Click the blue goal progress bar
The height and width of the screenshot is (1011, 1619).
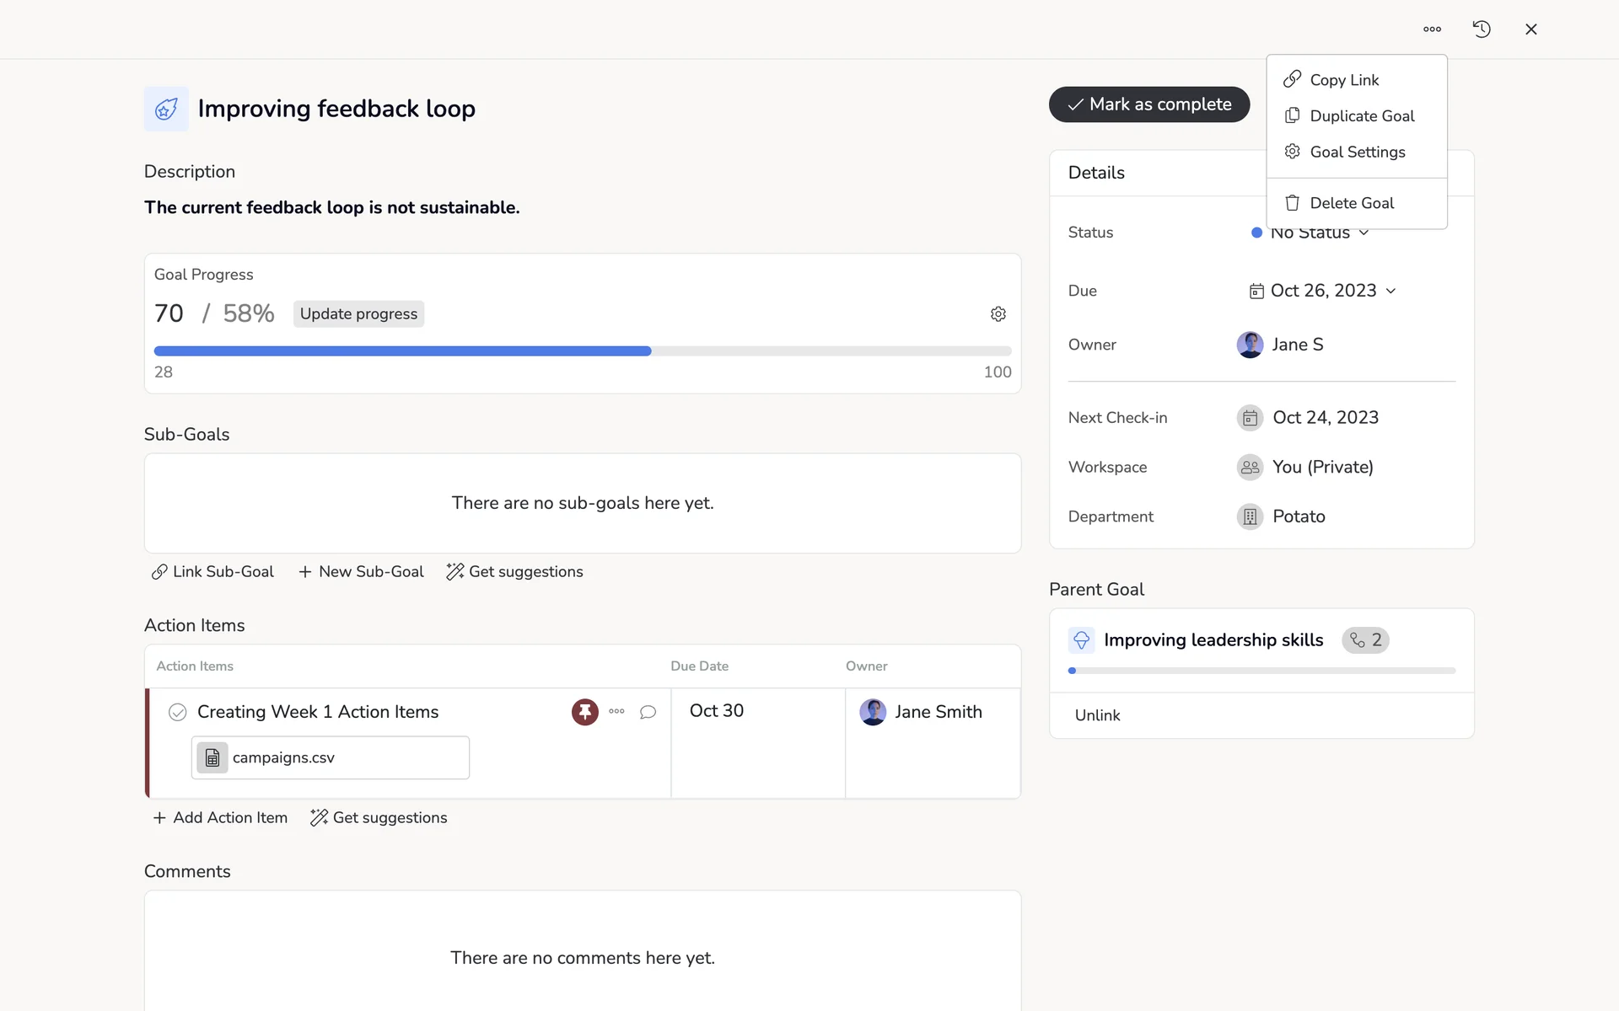pos(402,351)
